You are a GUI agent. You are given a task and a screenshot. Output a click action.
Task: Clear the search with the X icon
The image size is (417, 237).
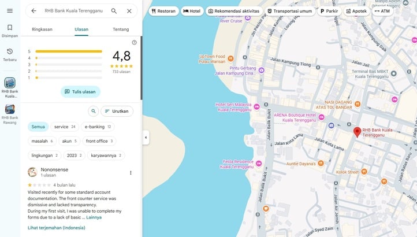(129, 11)
